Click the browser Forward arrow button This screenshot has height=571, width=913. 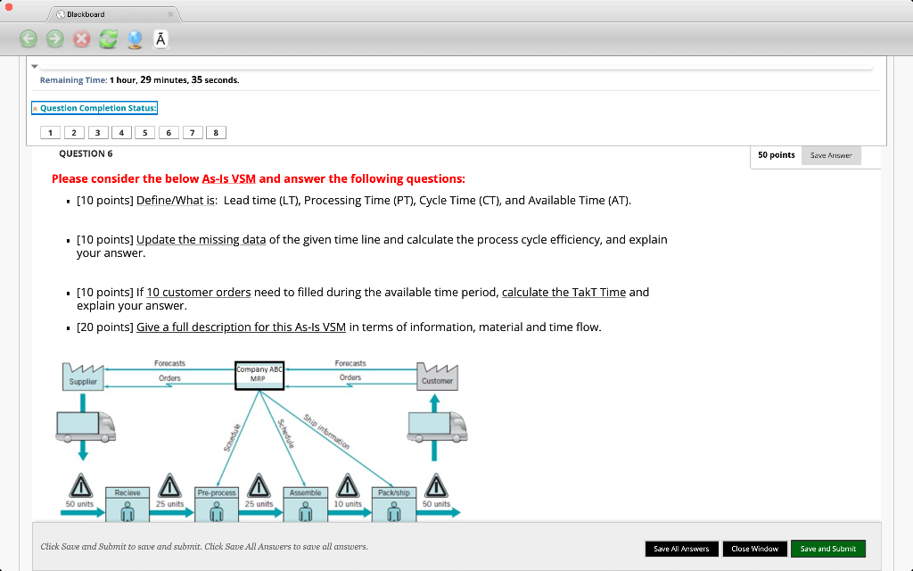coord(54,39)
